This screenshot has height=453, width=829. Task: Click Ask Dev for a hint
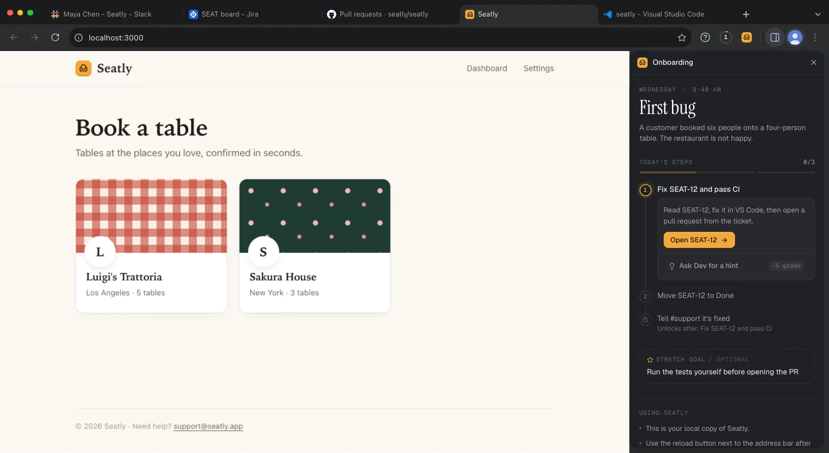(708, 266)
